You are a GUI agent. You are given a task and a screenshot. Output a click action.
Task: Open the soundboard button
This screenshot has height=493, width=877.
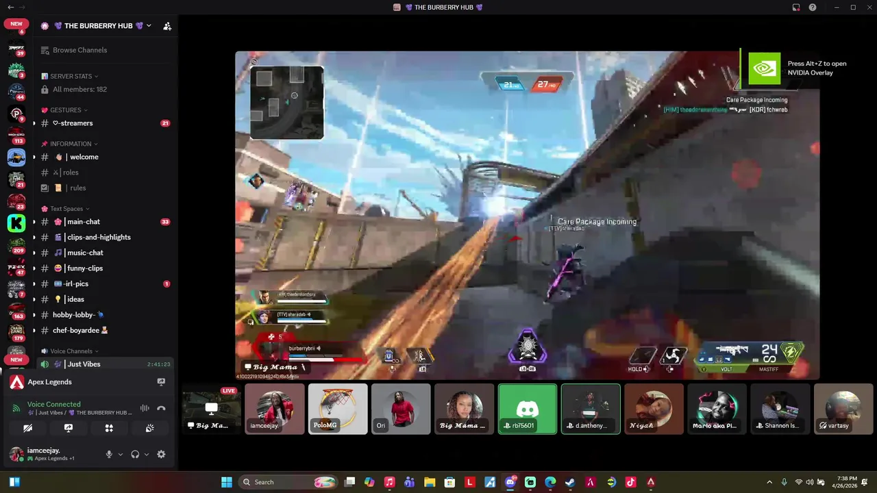coord(150,428)
